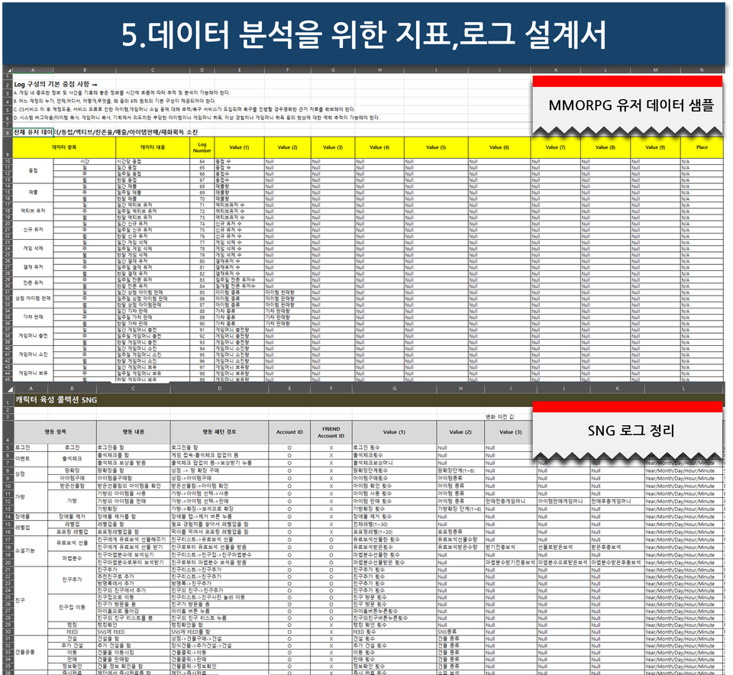This screenshot has height=675, width=733.
Task: Click the grey 'Value (3)' header in the SNG sheet
Action: 511,432
